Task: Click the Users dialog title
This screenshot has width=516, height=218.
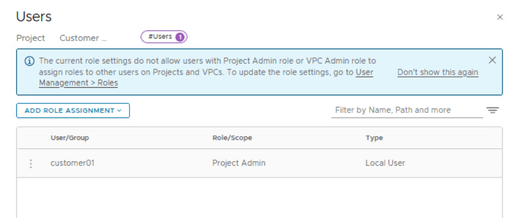Action: pyautogui.click(x=34, y=17)
